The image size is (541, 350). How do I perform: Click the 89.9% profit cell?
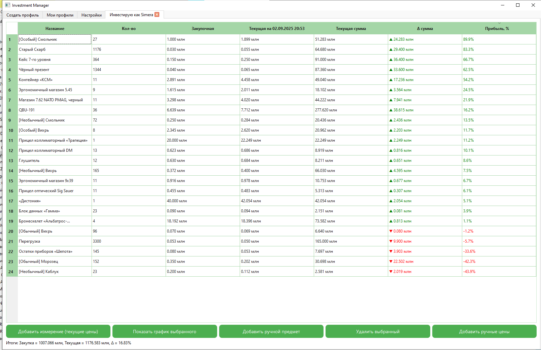(x=499, y=39)
